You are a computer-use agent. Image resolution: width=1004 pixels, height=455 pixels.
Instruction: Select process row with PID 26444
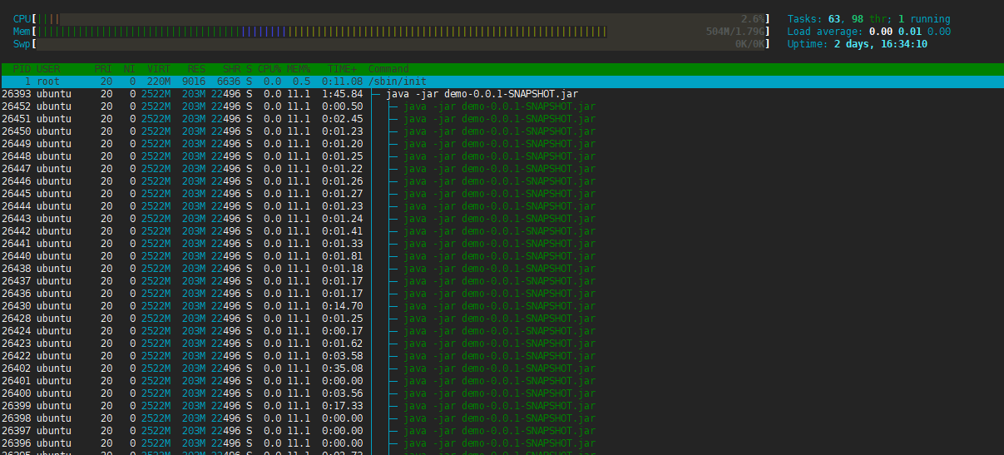(502, 206)
